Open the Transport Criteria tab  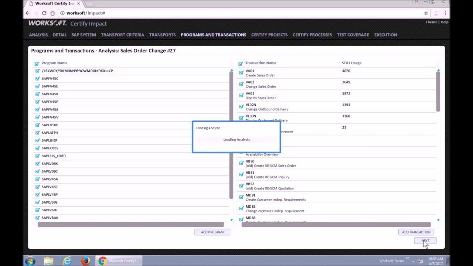click(x=123, y=35)
